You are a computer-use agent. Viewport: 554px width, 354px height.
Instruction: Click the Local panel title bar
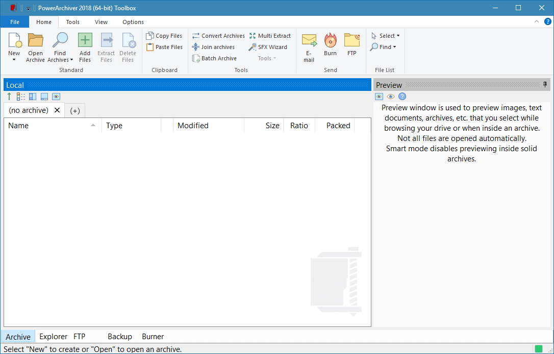(187, 85)
